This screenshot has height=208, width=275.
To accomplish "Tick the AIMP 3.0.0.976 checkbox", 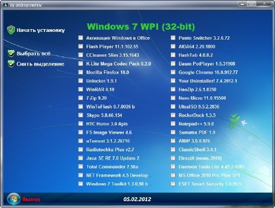I will [173, 141].
